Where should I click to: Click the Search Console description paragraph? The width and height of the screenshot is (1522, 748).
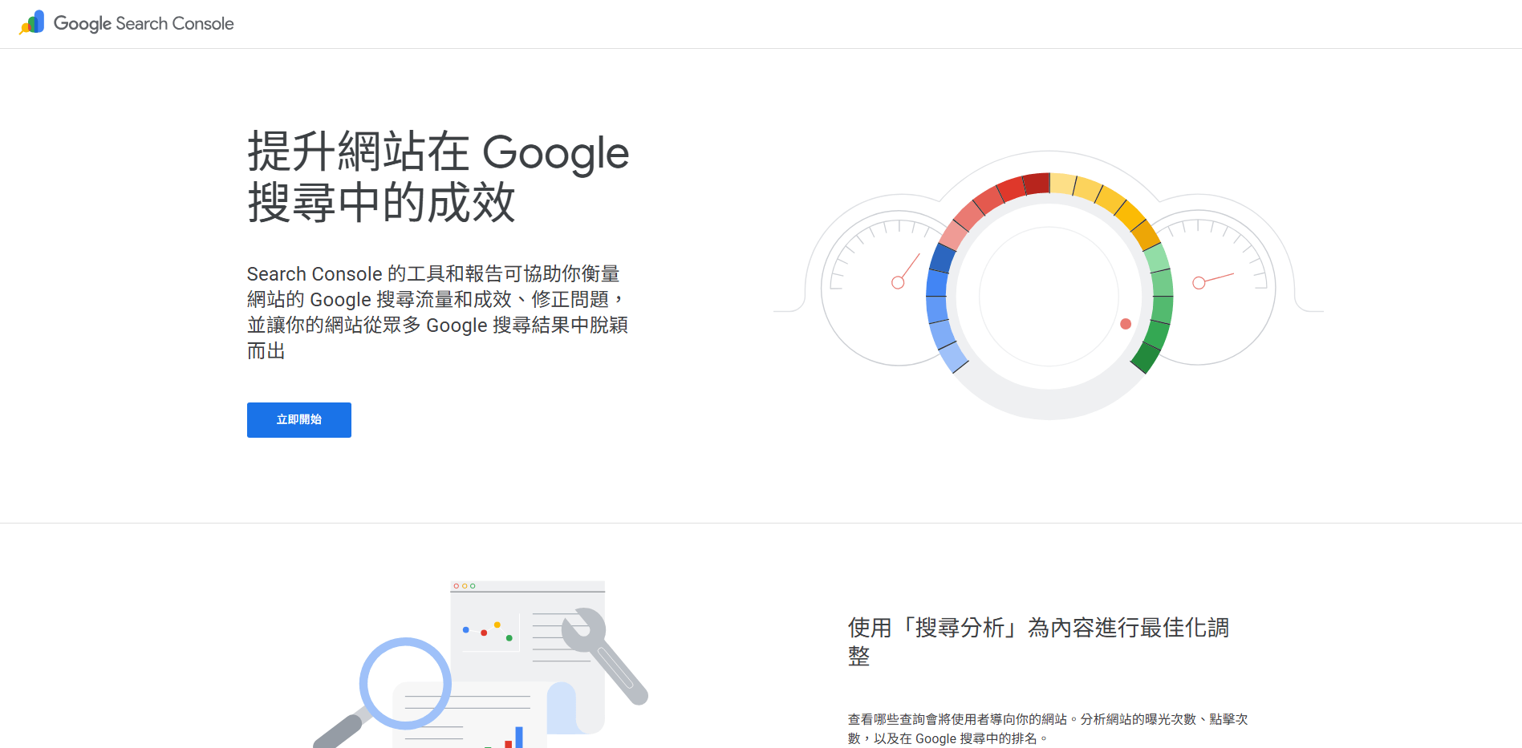(x=437, y=311)
